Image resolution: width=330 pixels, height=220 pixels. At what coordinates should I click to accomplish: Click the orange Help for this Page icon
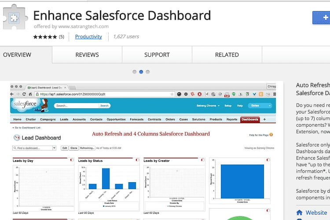coord(271,135)
